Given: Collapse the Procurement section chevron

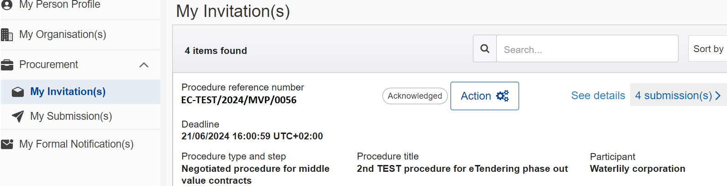Looking at the screenshot, I should pos(144,65).
